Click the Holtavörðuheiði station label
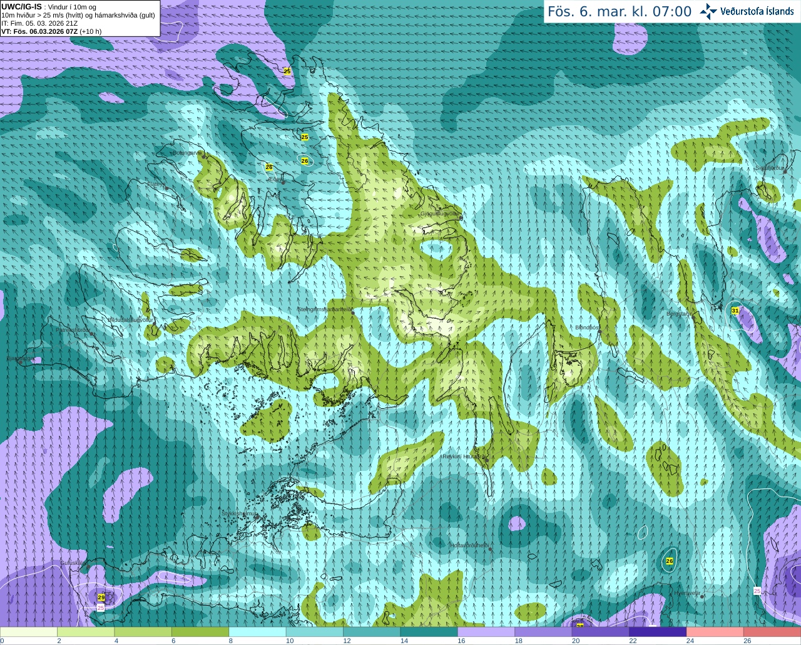This screenshot has height=645, width=801. 470,545
